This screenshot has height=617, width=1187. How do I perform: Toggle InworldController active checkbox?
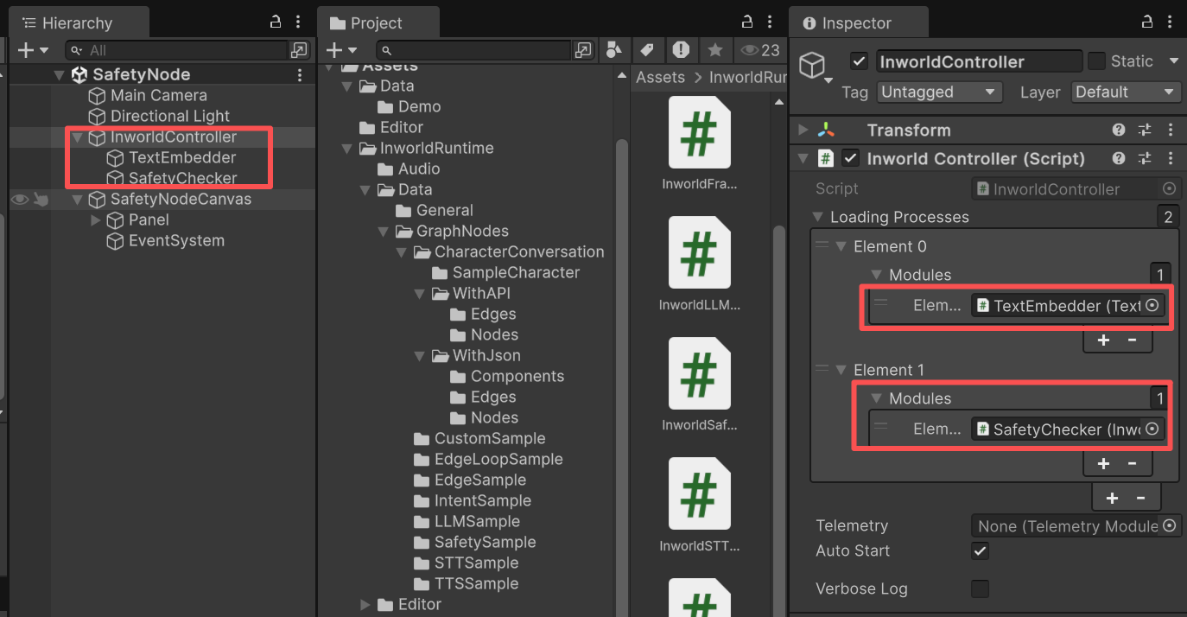point(859,61)
